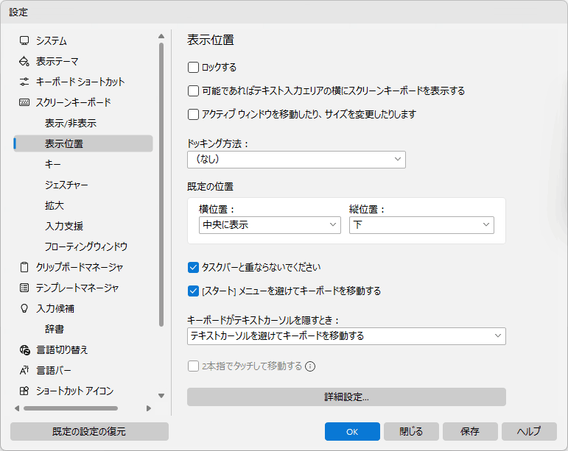Click the クリップボードマネージャ clipboard icon

coord(24,267)
